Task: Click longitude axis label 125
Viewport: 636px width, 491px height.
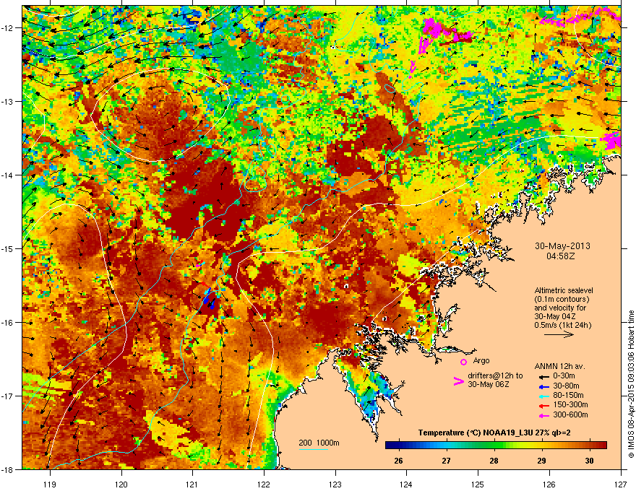Action: (478, 484)
